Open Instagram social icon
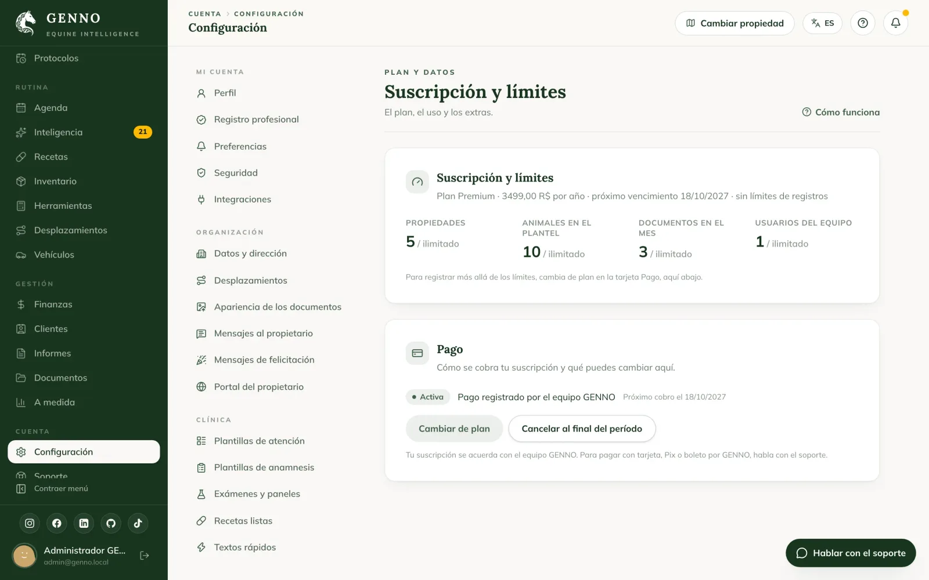This screenshot has height=580, width=929. pos(30,523)
